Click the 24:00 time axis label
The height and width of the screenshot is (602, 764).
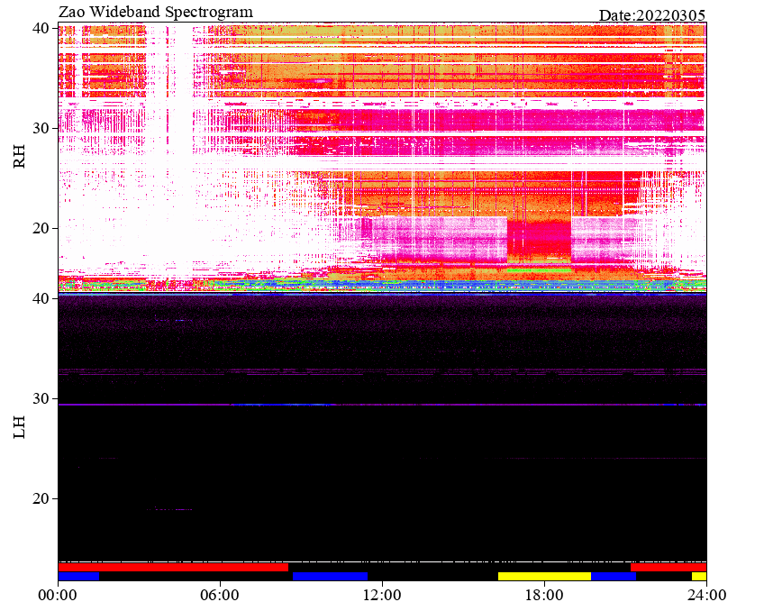(706, 595)
